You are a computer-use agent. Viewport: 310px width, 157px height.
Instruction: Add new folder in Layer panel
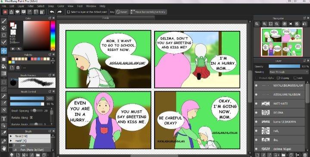tap(283, 155)
